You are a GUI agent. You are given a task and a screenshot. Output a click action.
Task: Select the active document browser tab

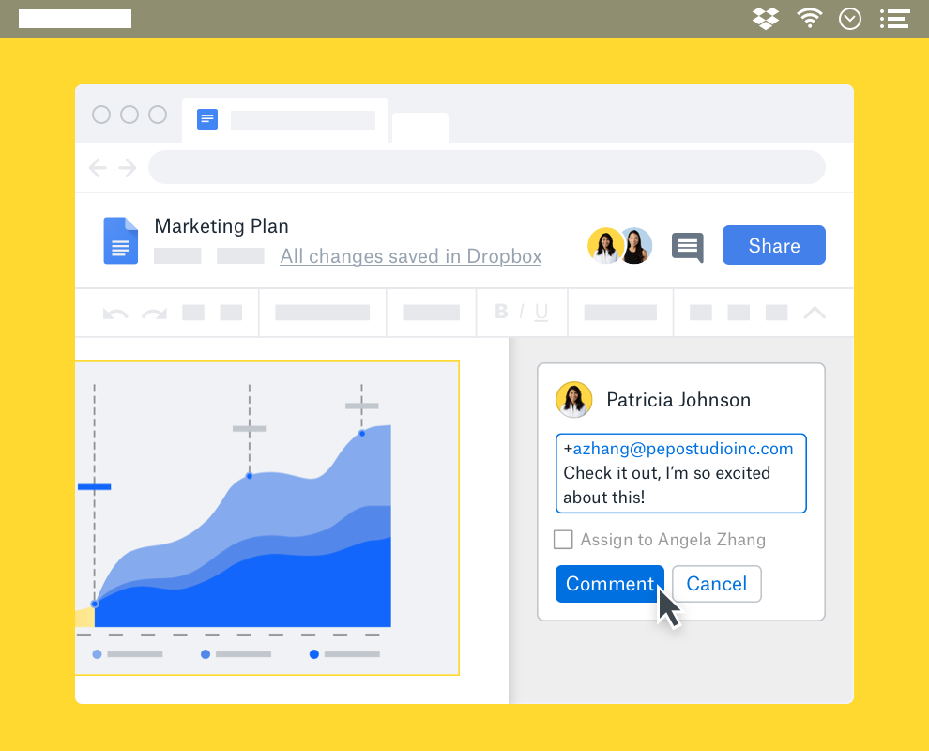285,120
